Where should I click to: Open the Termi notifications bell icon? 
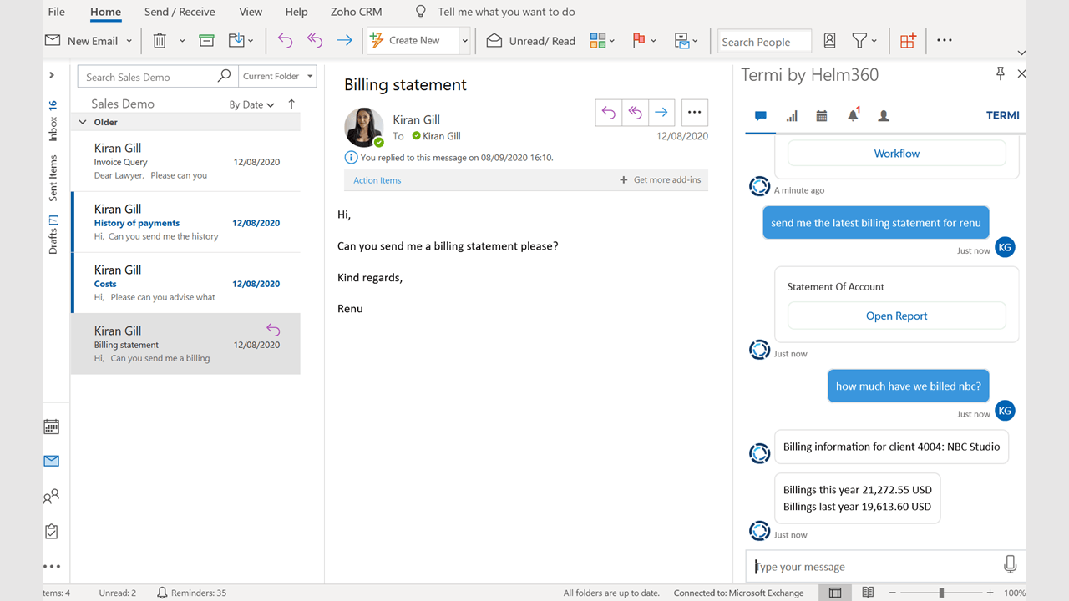click(x=853, y=115)
